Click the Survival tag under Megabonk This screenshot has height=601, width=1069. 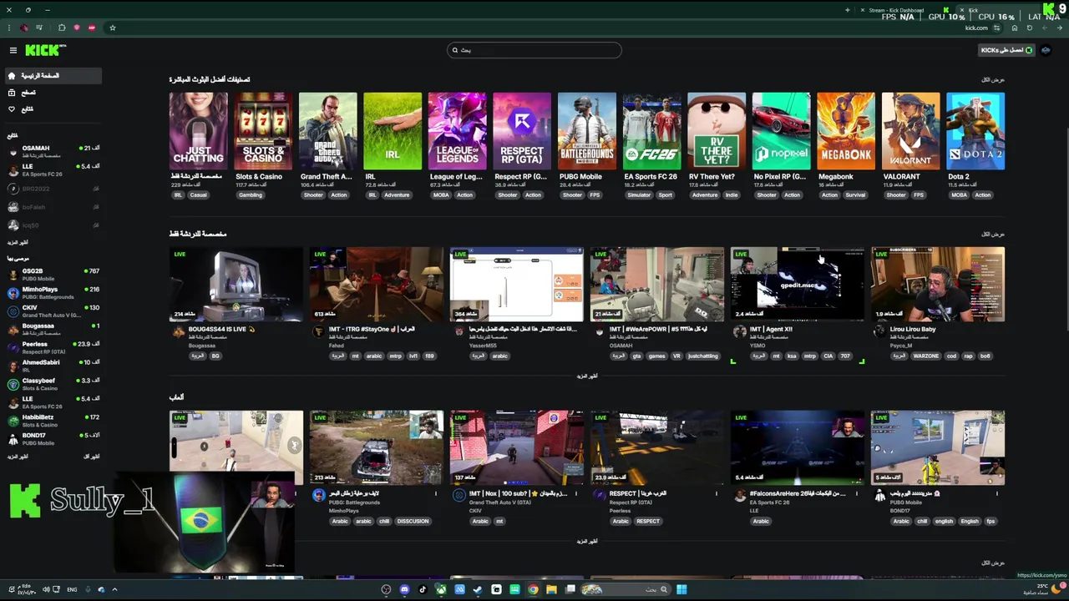855,195
